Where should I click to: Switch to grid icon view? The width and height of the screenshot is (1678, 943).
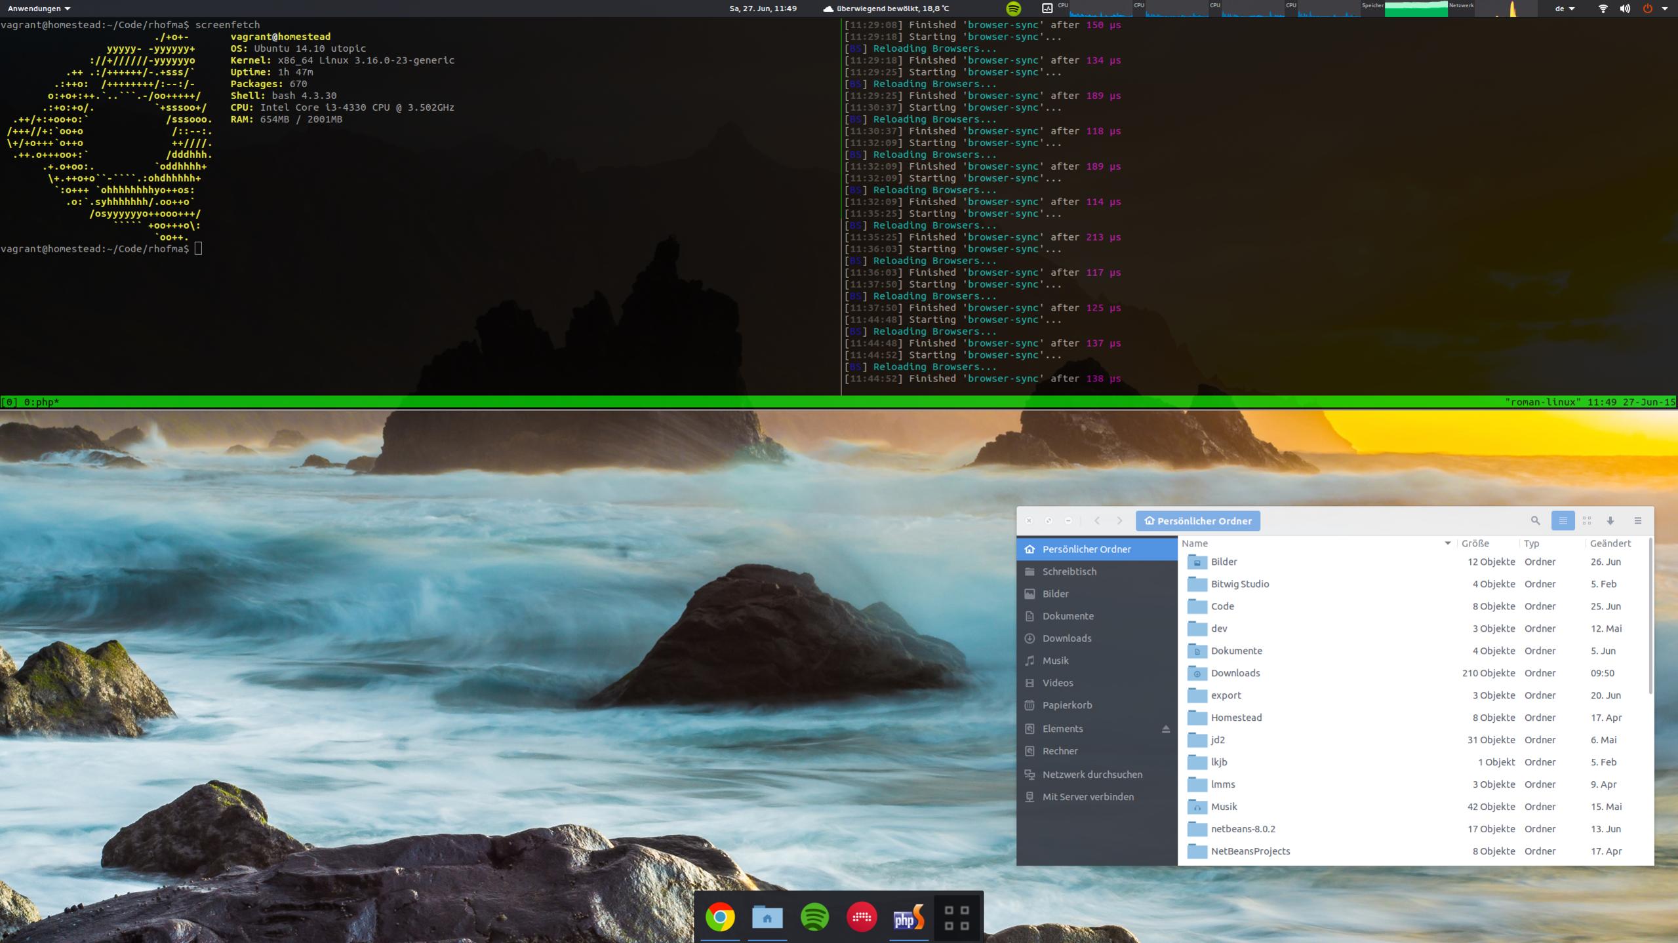click(x=1587, y=520)
